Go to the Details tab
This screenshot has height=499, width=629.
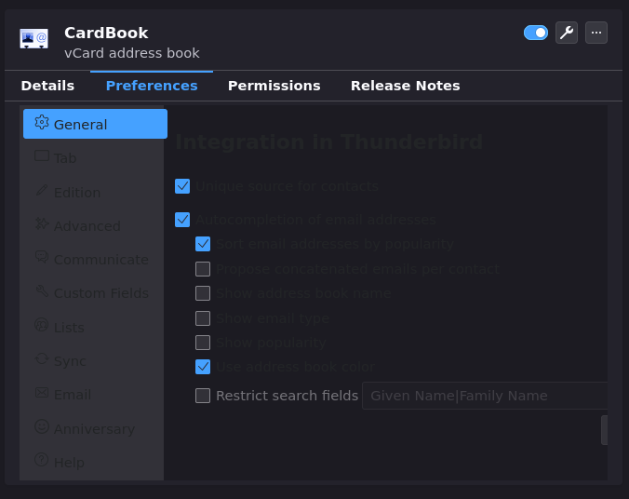[47, 86]
